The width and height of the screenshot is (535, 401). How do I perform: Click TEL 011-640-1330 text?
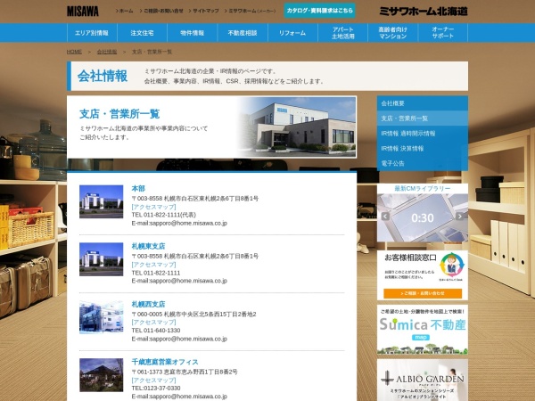click(156, 331)
